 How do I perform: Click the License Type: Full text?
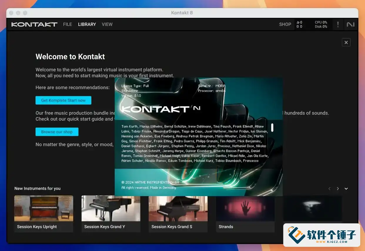click(x=135, y=86)
